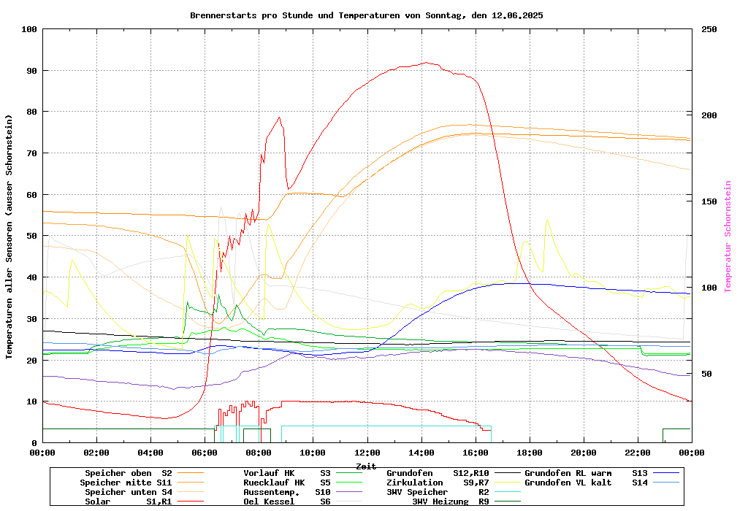Select the Oel Kessel S6 legend entry
Screen dimensions: 748x511
coord(286,502)
